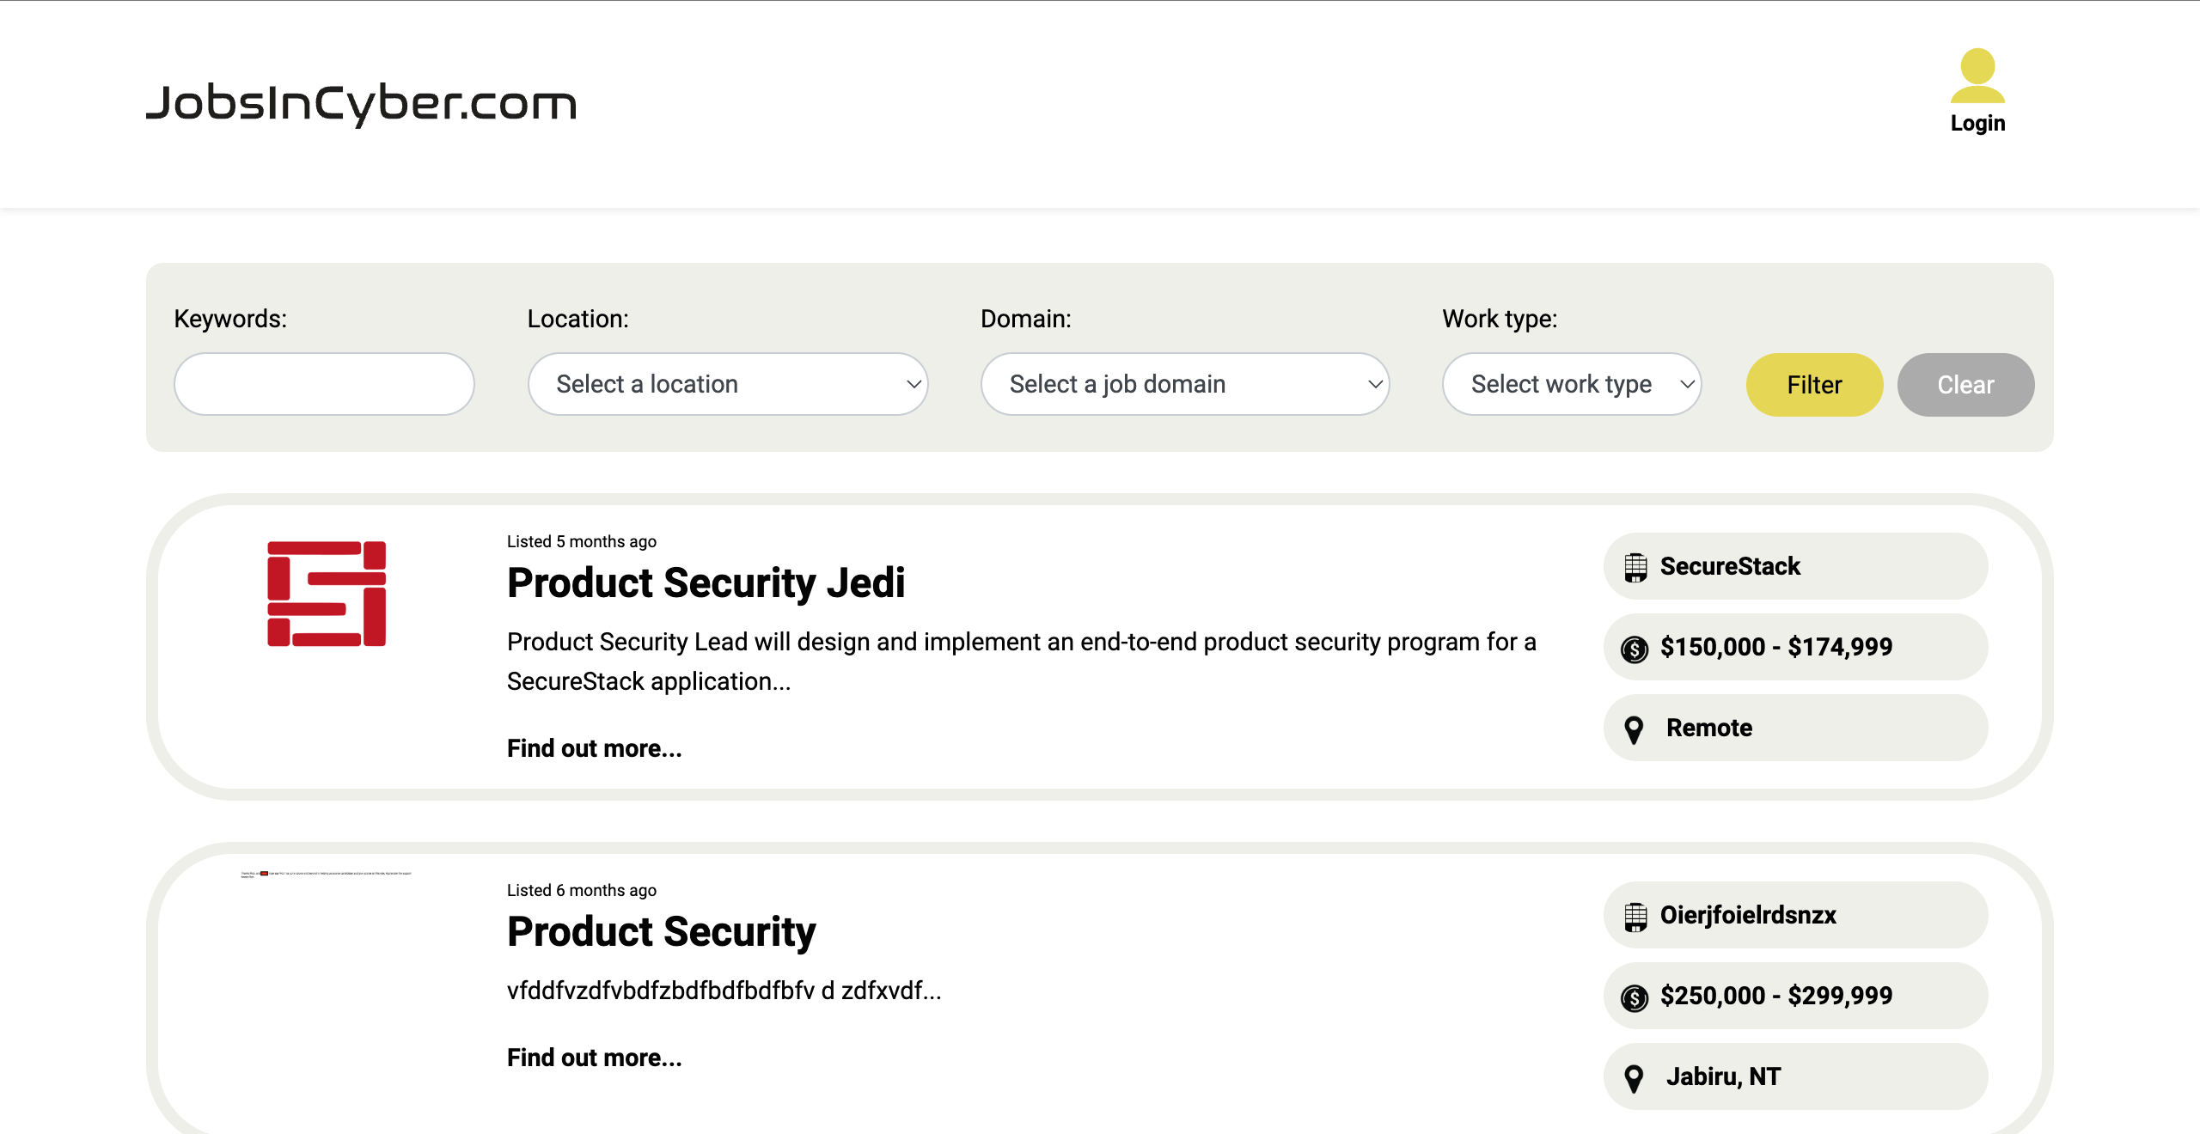Click Find out more under vfddfvzdfv description

(594, 1058)
